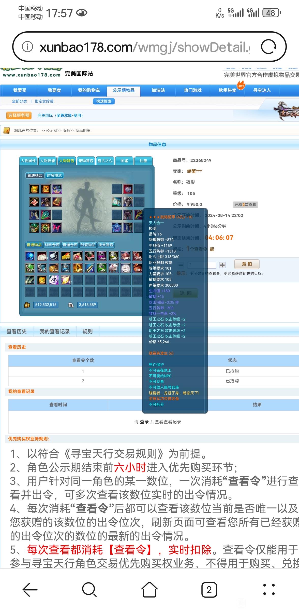The image size is (299, 611).
Task: Open the browser tabs switcher showing 2
Action: 209,590
